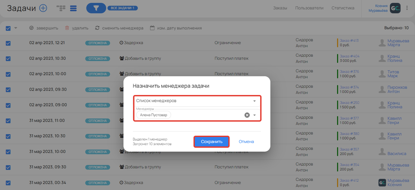Click user avatar beside Василиса
Viewport: 415px width, 190px height.
382,151
